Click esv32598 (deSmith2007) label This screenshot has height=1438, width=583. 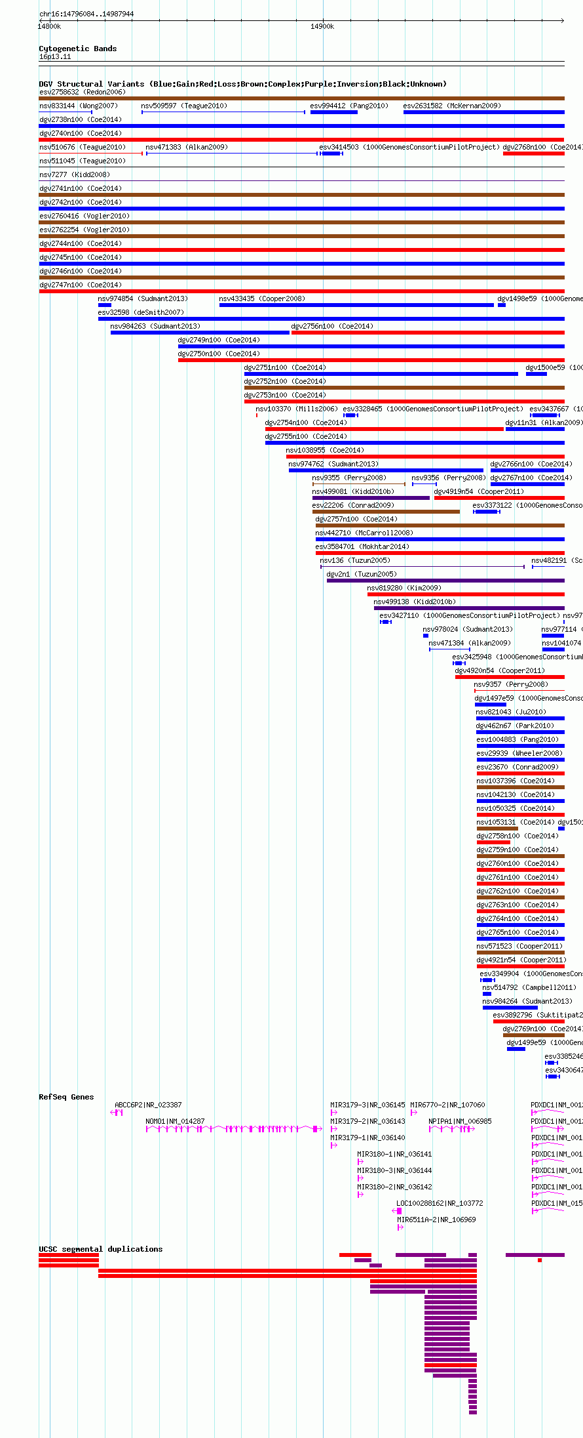point(141,312)
